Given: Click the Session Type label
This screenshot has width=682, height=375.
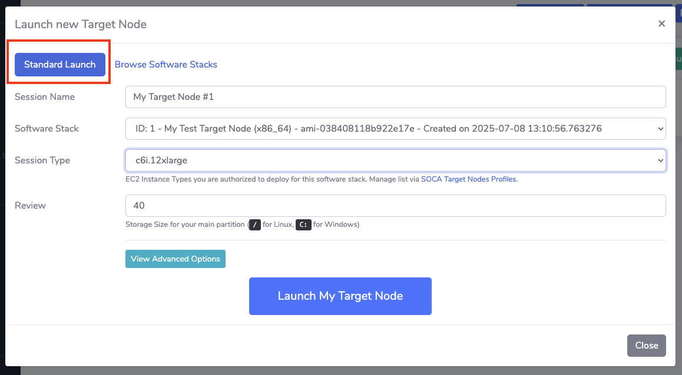Looking at the screenshot, I should [x=42, y=160].
